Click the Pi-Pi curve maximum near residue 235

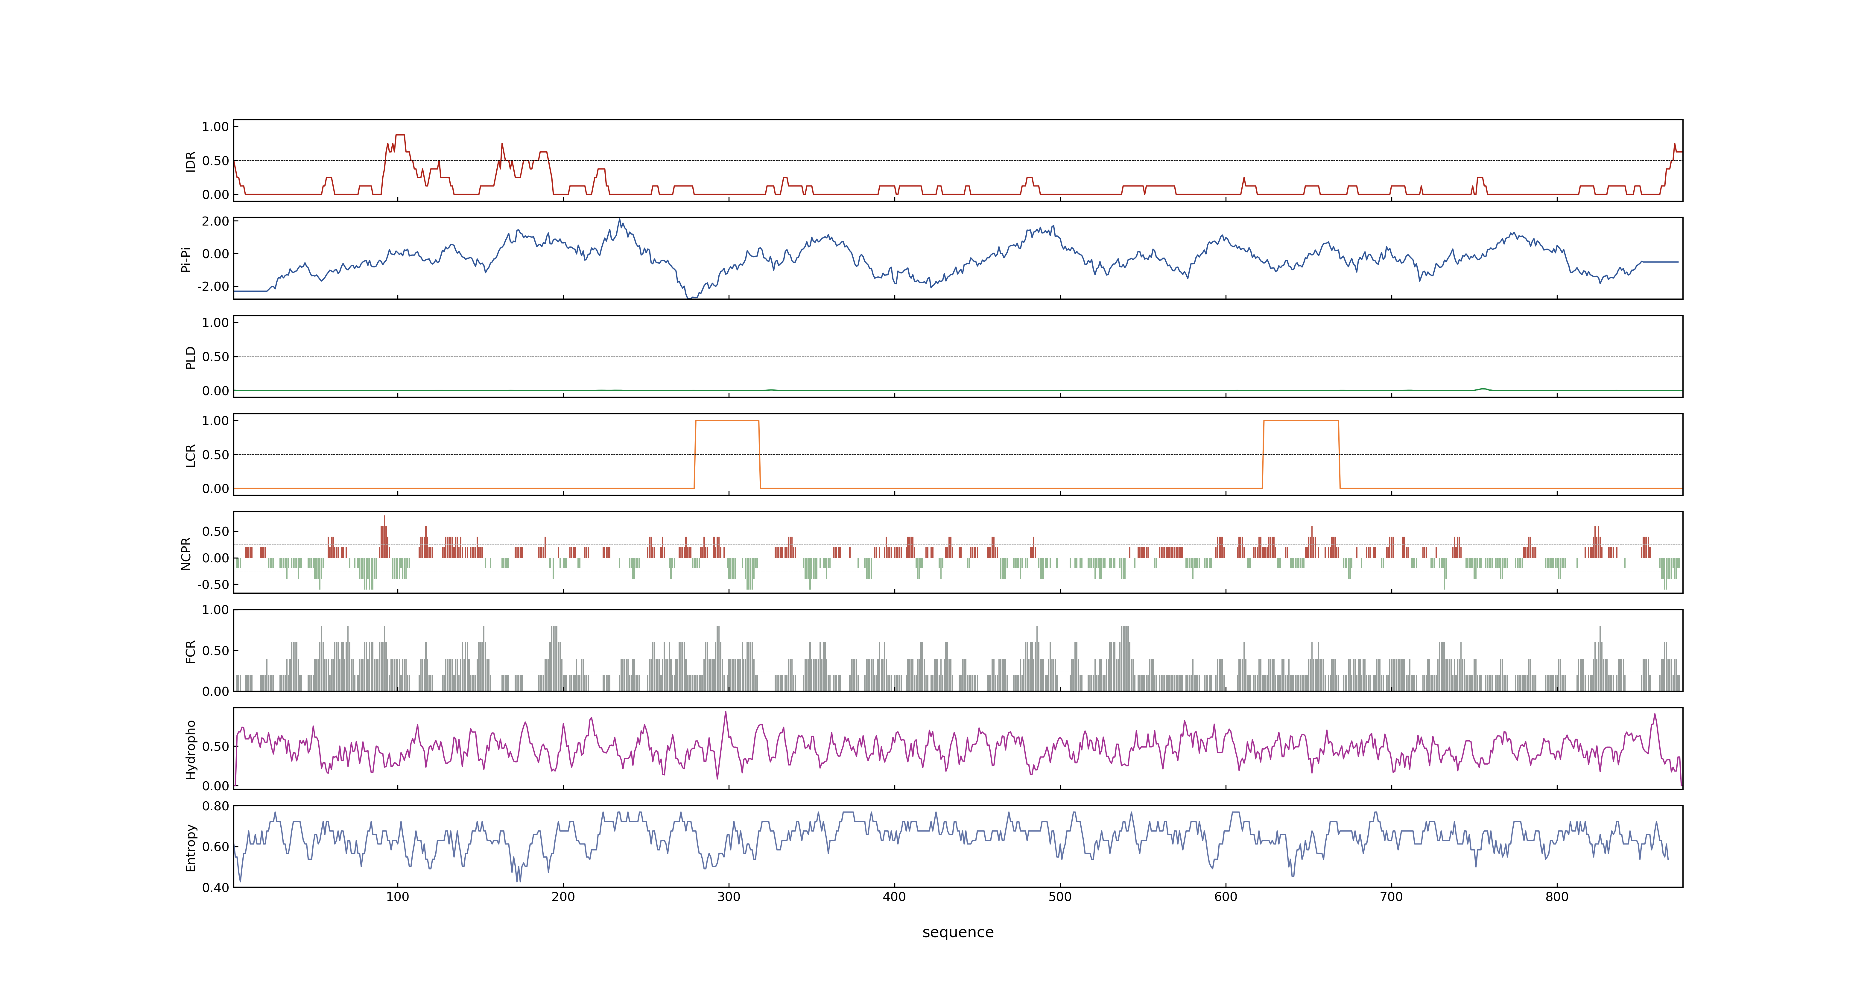pyautogui.click(x=619, y=219)
